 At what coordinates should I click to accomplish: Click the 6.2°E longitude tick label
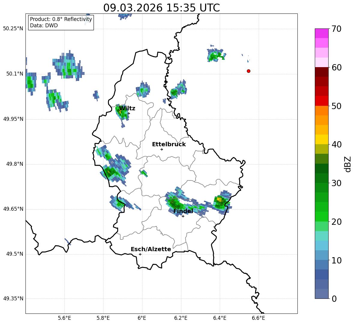(181, 317)
